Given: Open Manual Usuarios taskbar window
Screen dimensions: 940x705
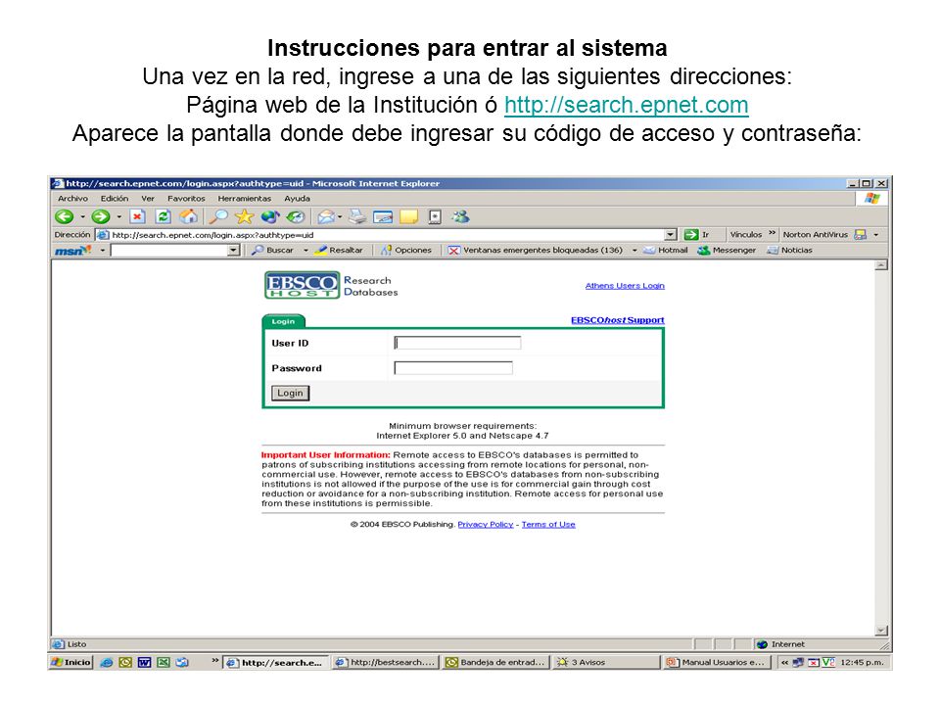Looking at the screenshot, I should click(716, 662).
